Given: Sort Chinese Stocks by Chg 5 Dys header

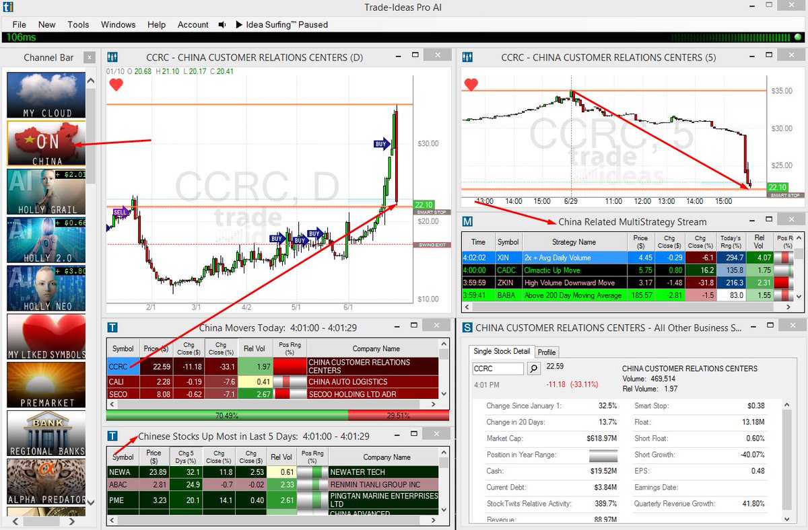Looking at the screenshot, I should pyautogui.click(x=184, y=457).
